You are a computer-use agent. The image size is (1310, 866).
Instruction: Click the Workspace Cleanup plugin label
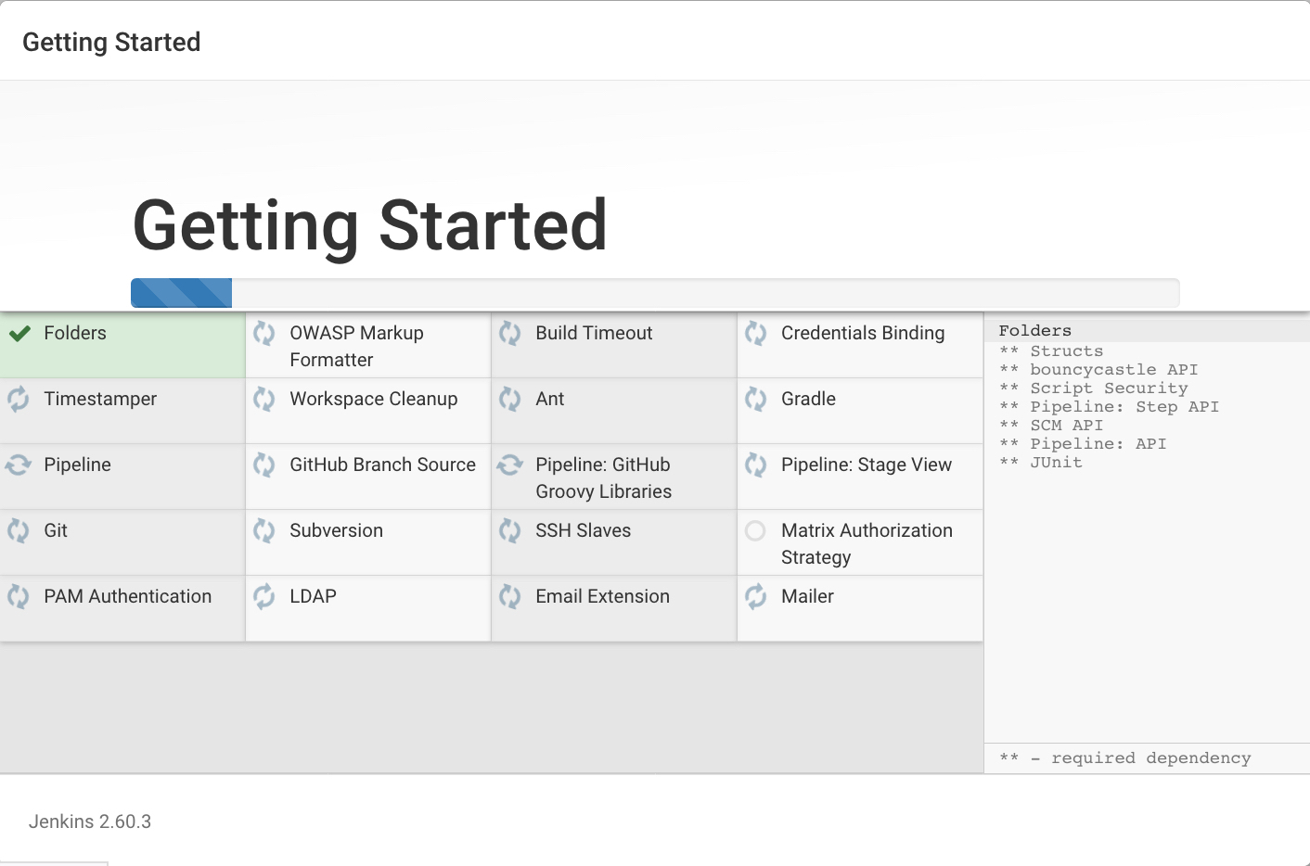coord(374,400)
